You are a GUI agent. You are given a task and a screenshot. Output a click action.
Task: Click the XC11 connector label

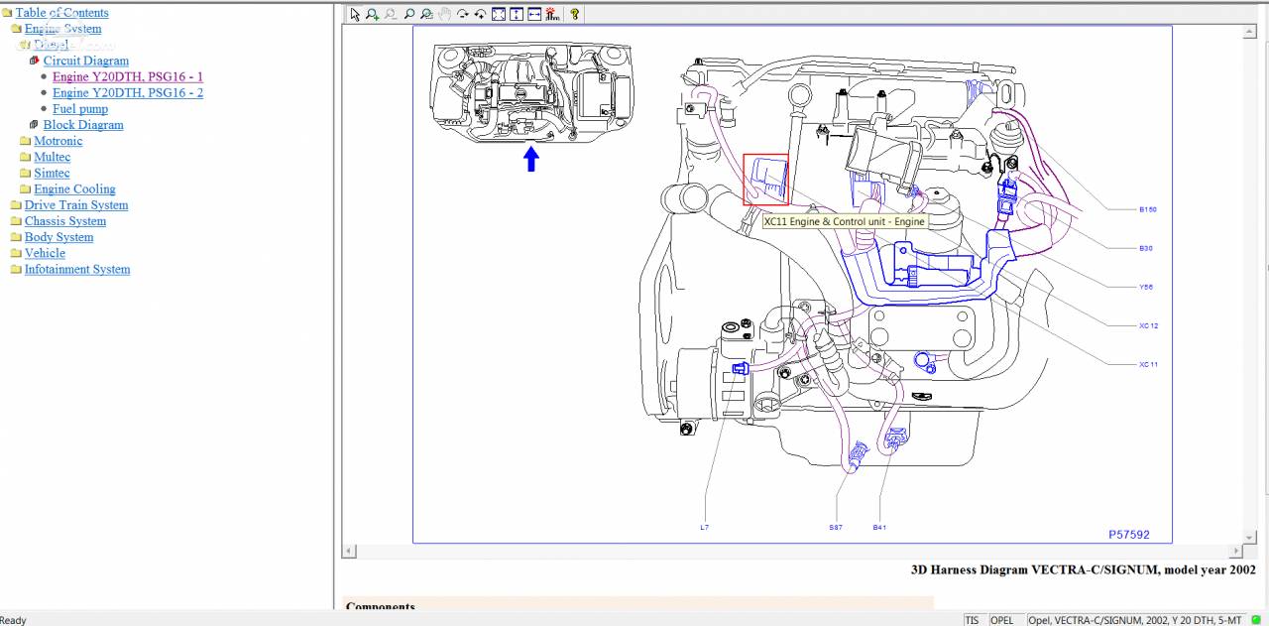pyautogui.click(x=1148, y=364)
